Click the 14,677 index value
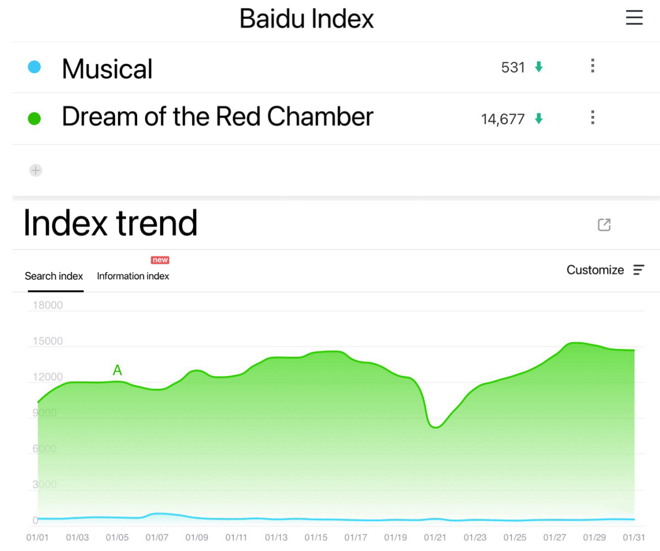The height and width of the screenshot is (551, 660). pyautogui.click(x=502, y=119)
